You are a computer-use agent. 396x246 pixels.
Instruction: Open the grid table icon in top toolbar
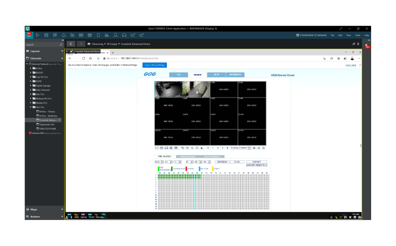tap(81, 35)
